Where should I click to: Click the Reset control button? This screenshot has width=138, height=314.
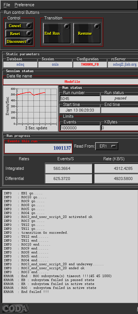click(19, 34)
